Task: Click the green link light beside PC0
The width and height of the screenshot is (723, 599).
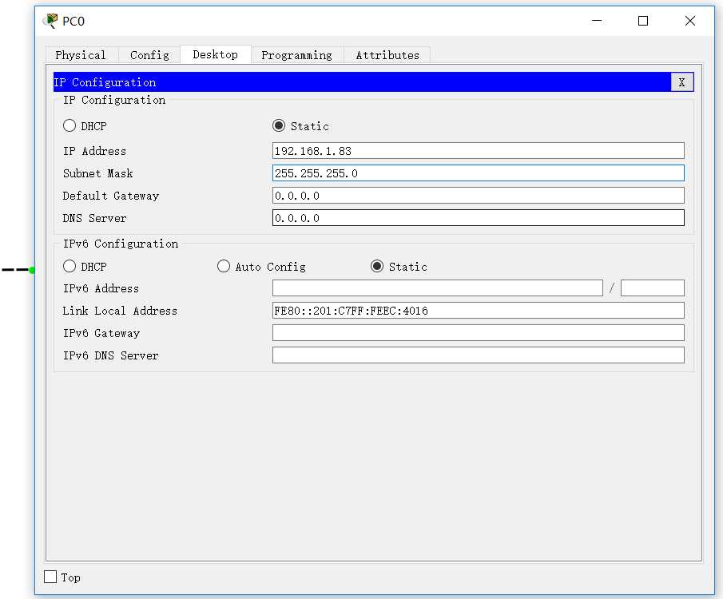Action: click(32, 270)
